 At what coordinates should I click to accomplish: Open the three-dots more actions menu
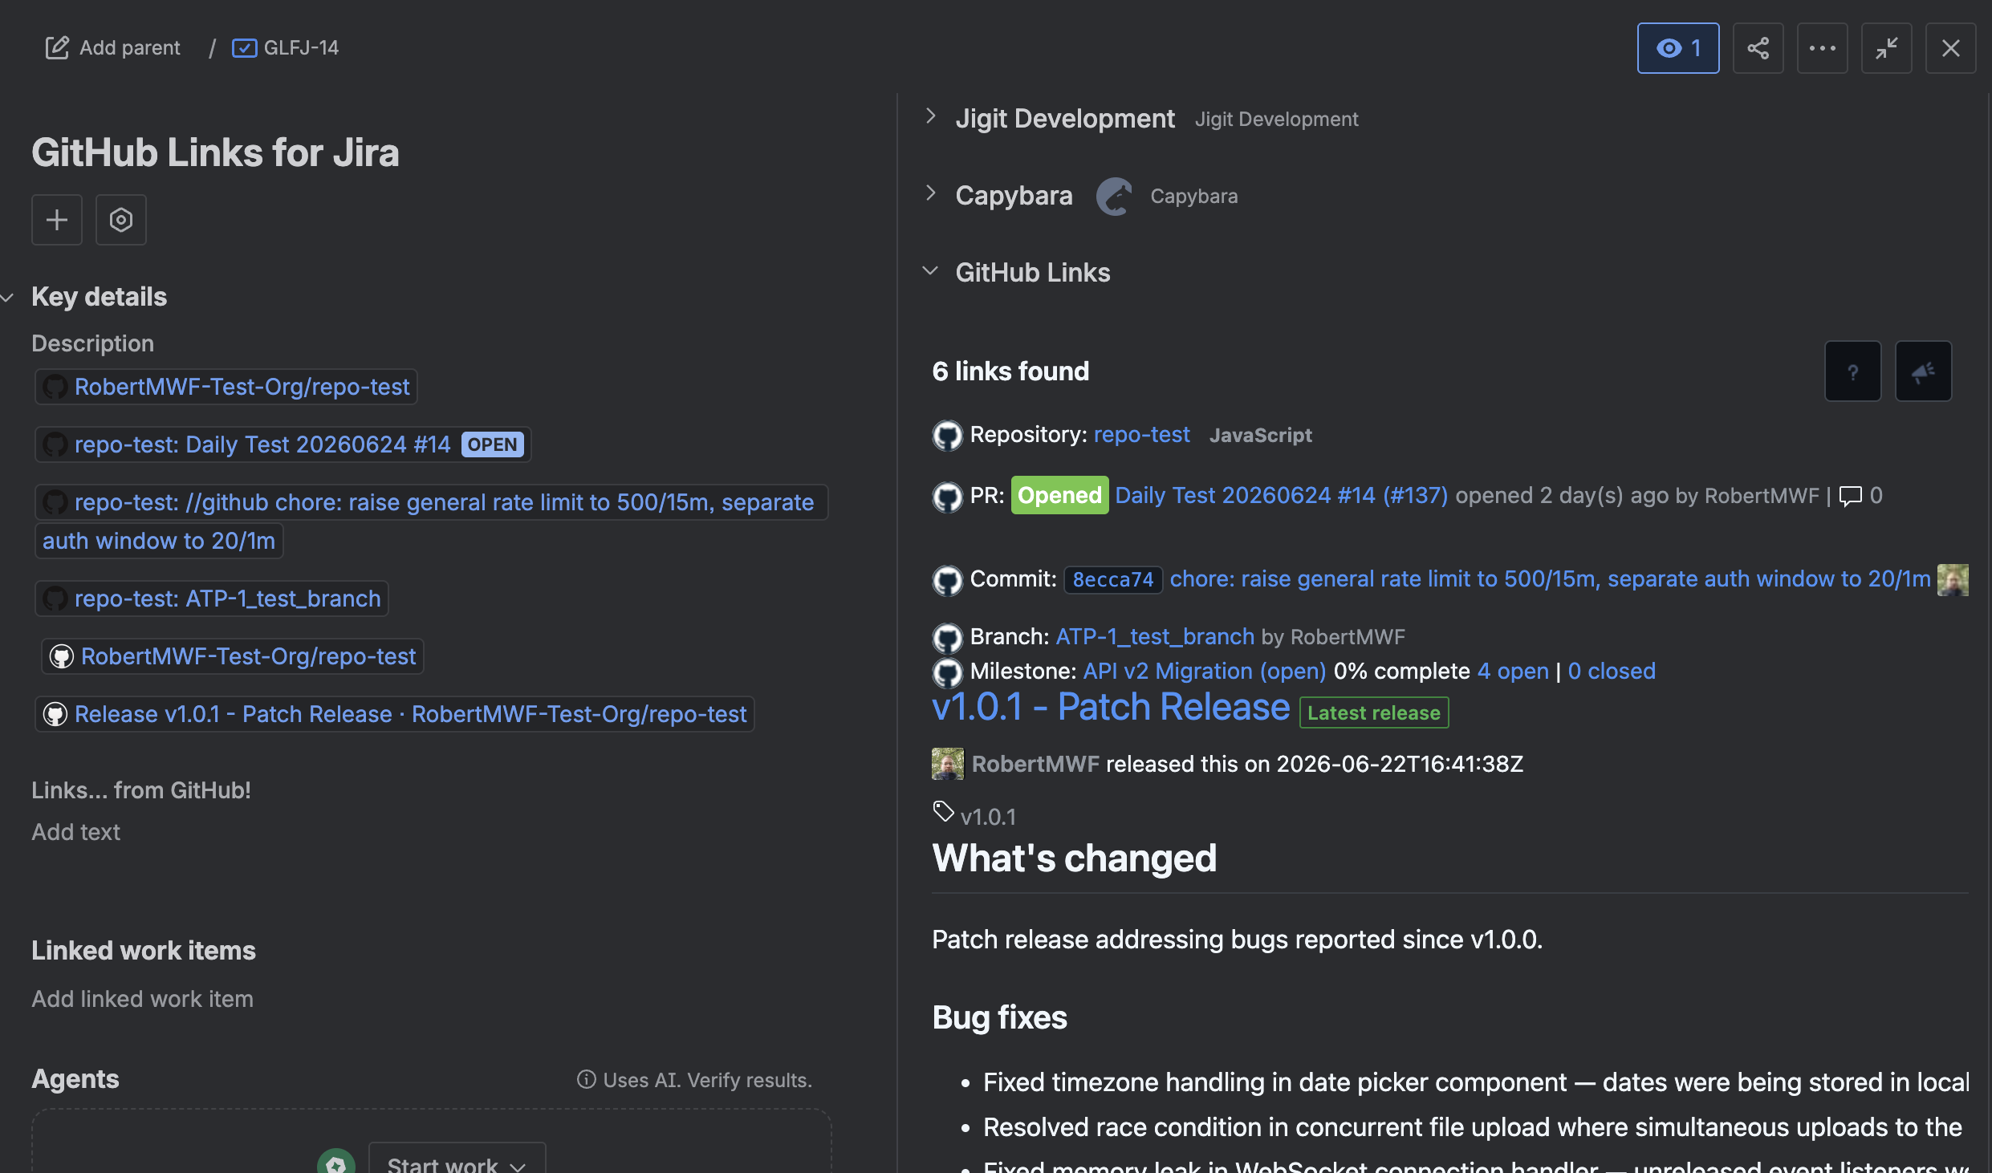(1822, 48)
